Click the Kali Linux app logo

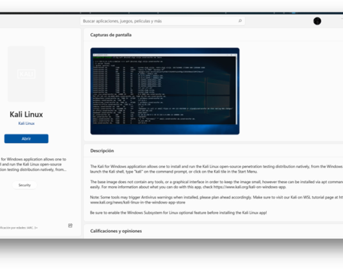pos(27,74)
